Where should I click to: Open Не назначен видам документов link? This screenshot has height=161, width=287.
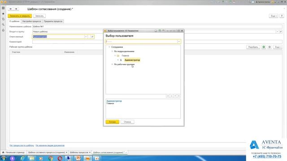point(50,145)
